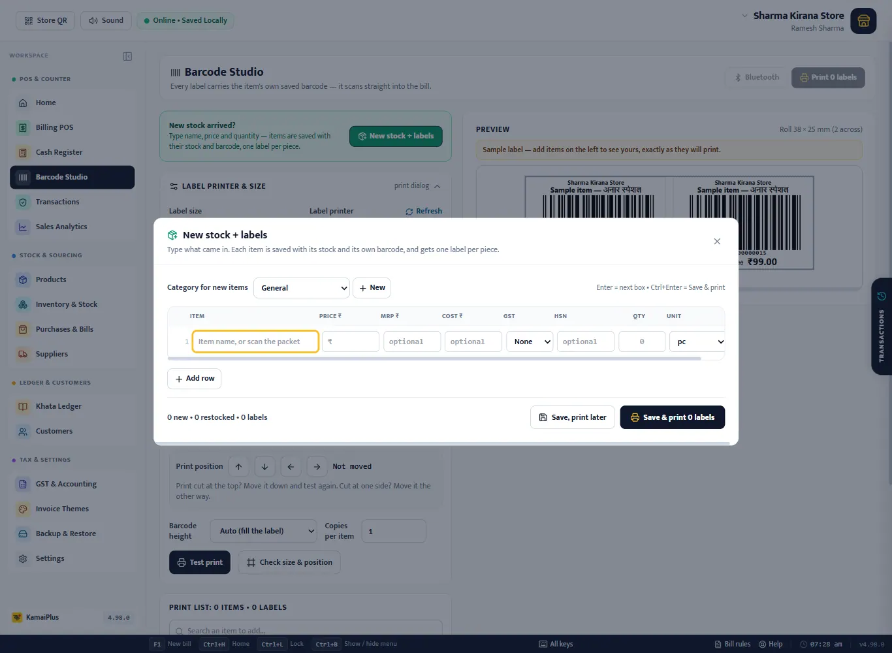Click the Backup & Restore icon
892x653 pixels.
point(23,534)
